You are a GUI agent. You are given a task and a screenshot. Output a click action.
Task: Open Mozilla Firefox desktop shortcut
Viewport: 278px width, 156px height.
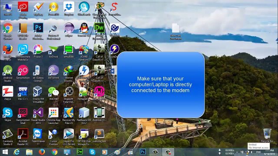[x=8, y=52]
